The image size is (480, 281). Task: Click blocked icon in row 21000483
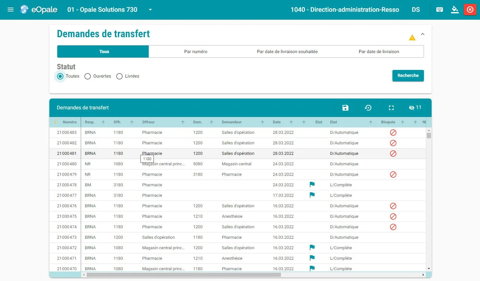coord(393,133)
